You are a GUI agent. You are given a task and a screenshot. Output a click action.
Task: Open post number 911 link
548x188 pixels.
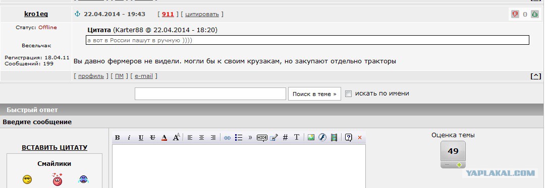click(x=168, y=14)
